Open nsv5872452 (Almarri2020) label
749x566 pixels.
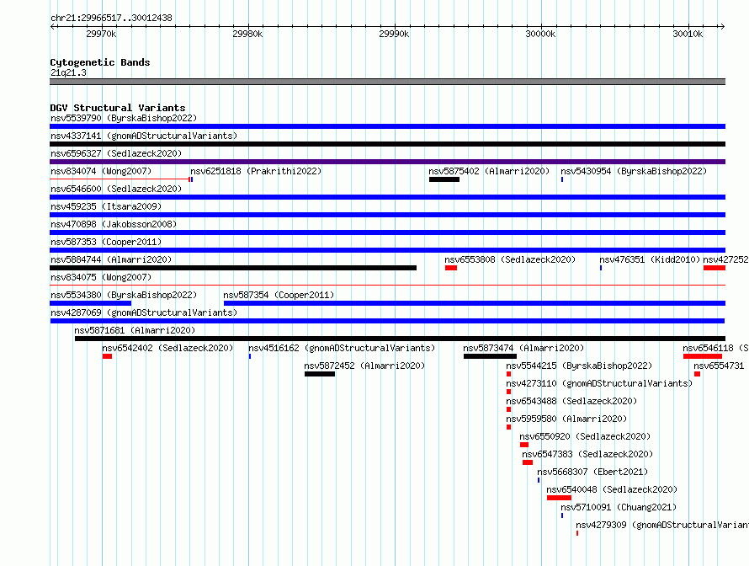point(364,366)
